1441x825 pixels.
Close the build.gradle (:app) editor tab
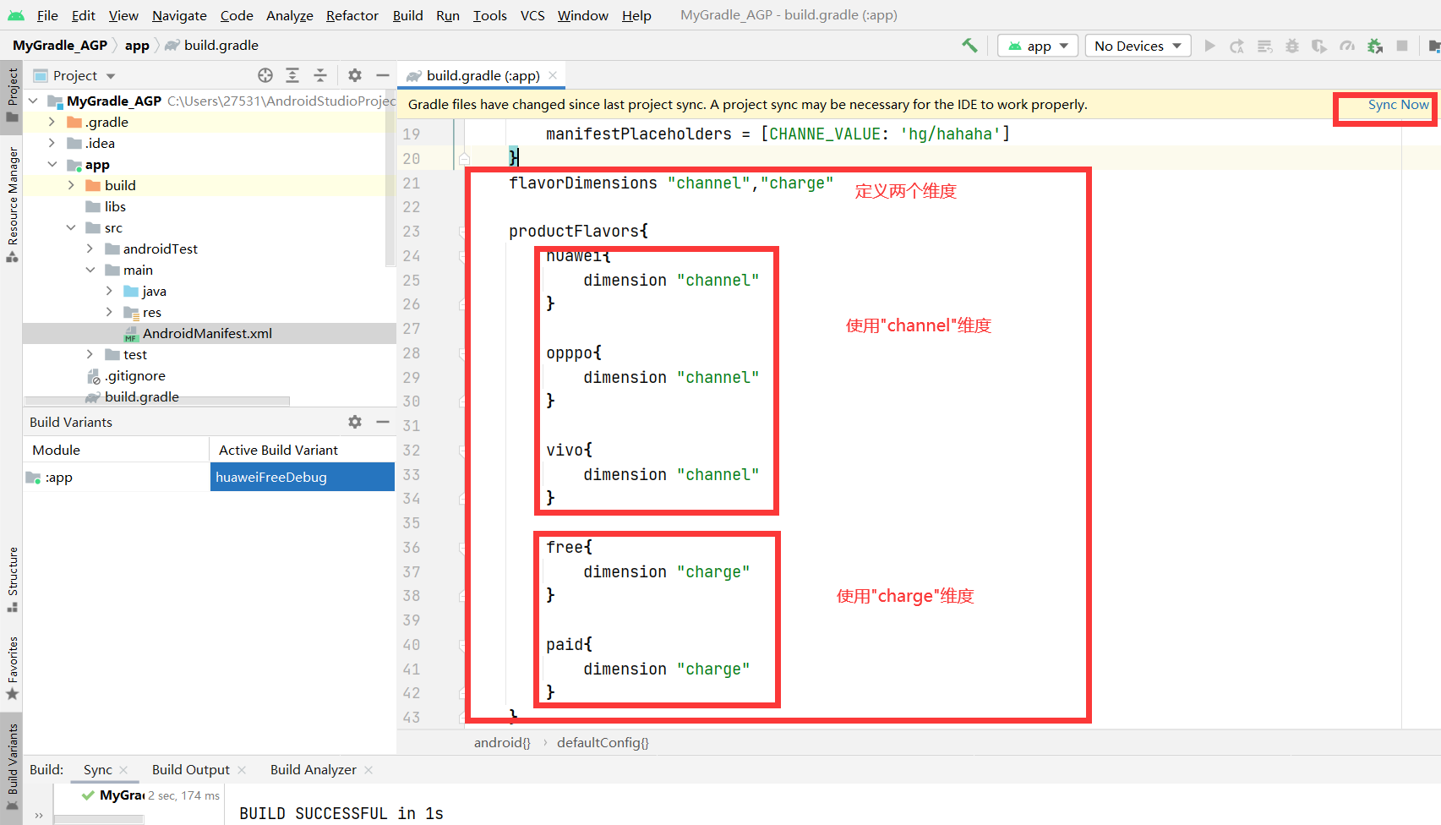point(553,75)
